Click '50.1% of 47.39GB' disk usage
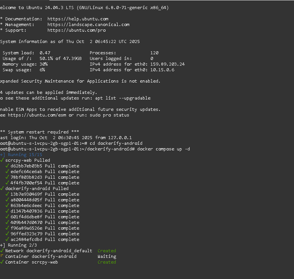 click(x=61, y=58)
